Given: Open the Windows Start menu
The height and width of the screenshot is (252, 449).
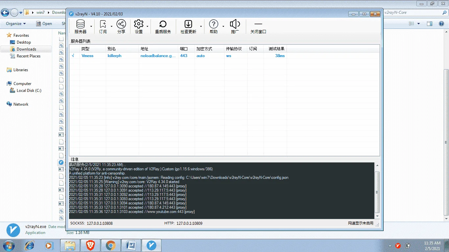Looking at the screenshot, I should pos(8,245).
